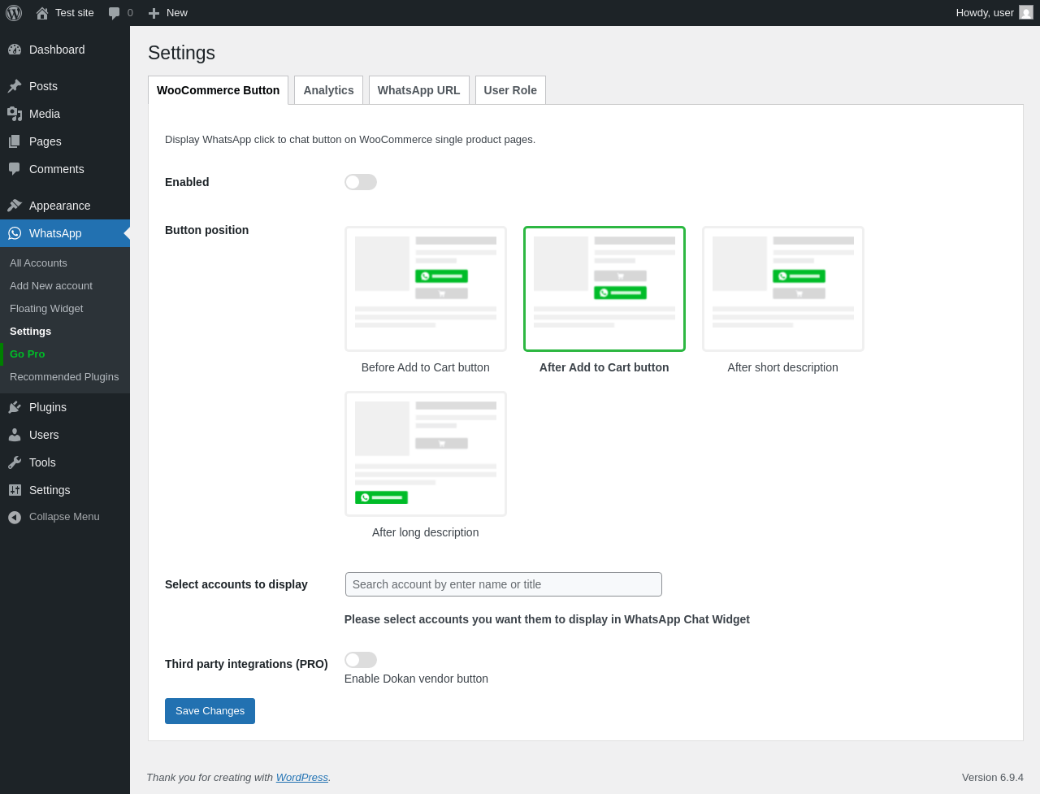The width and height of the screenshot is (1040, 794).
Task: Pick the After long description layout thumbnail
Action: tap(425, 453)
